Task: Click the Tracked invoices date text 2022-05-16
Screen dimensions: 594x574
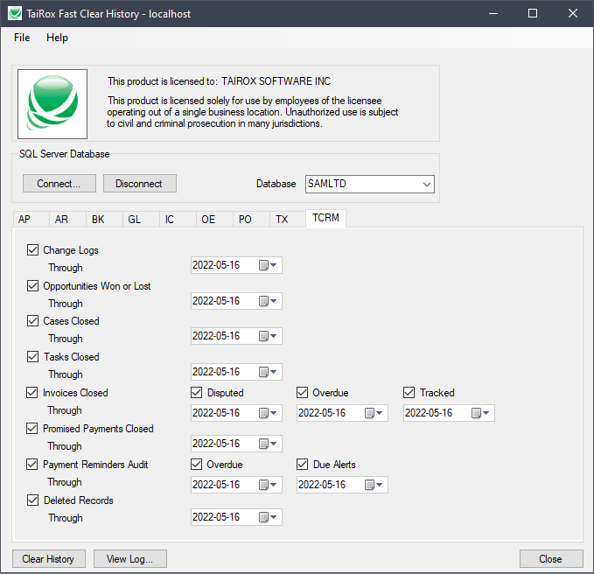Action: click(429, 413)
